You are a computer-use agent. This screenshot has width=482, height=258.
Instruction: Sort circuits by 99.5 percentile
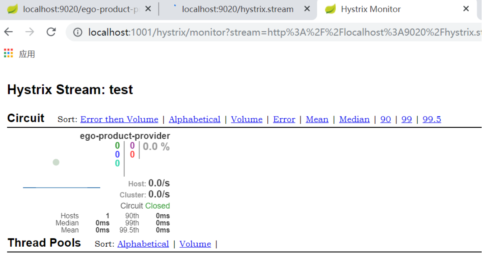coord(431,119)
